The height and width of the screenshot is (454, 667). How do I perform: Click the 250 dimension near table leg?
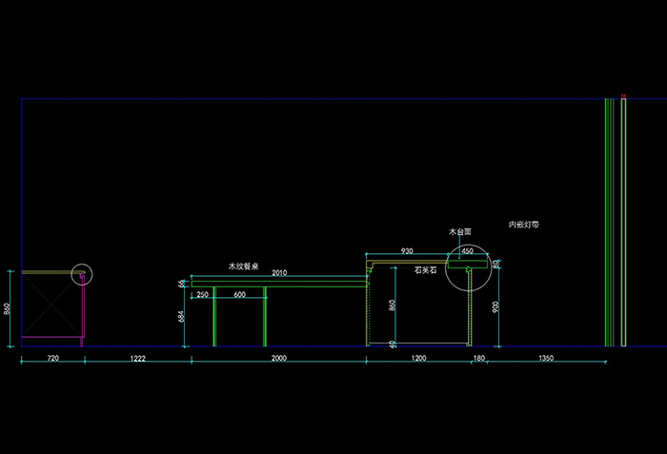[202, 295]
